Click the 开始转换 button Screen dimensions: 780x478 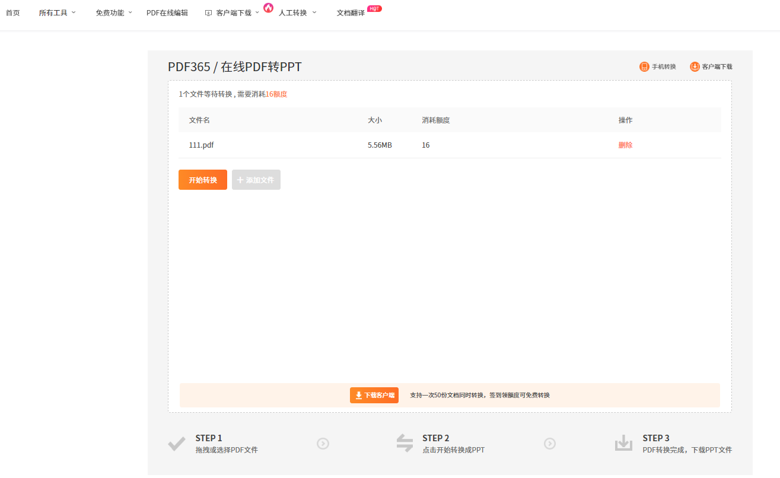tap(203, 180)
